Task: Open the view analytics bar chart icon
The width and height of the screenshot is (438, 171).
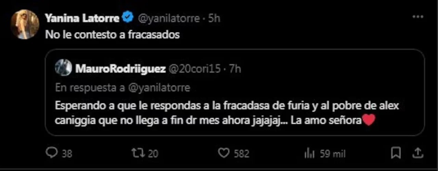Action: coord(309,153)
